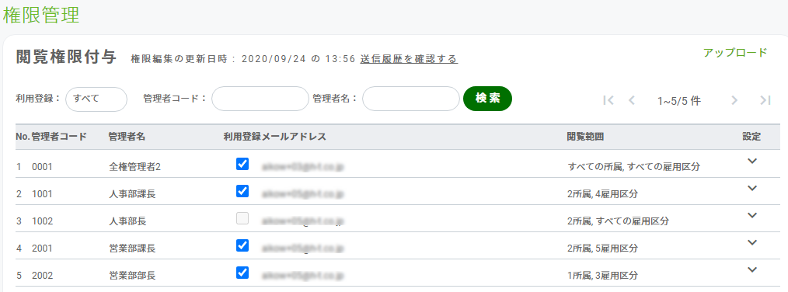Click the 検索 search button
Screen dimensions: 788x292
(487, 99)
